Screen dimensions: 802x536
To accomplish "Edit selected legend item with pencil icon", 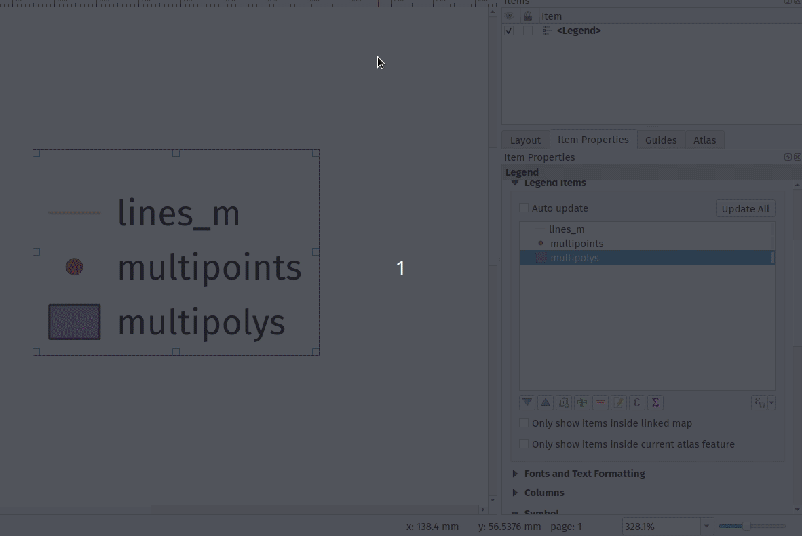I will tap(619, 402).
